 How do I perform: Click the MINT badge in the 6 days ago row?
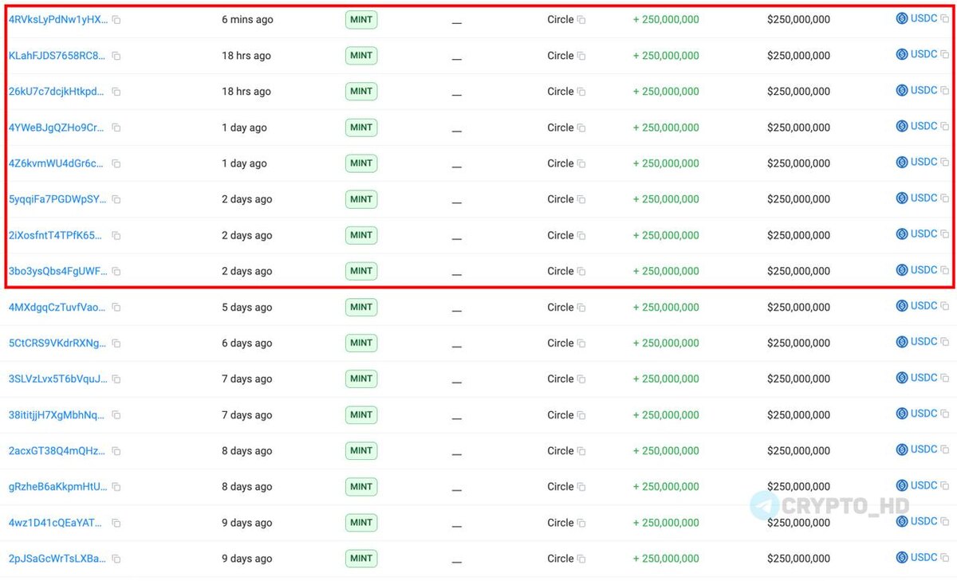pyautogui.click(x=361, y=343)
